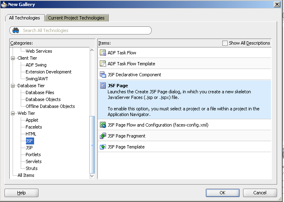Screen dimensions: 284x202
Task: Click the Items: header label
Action: 105,43
